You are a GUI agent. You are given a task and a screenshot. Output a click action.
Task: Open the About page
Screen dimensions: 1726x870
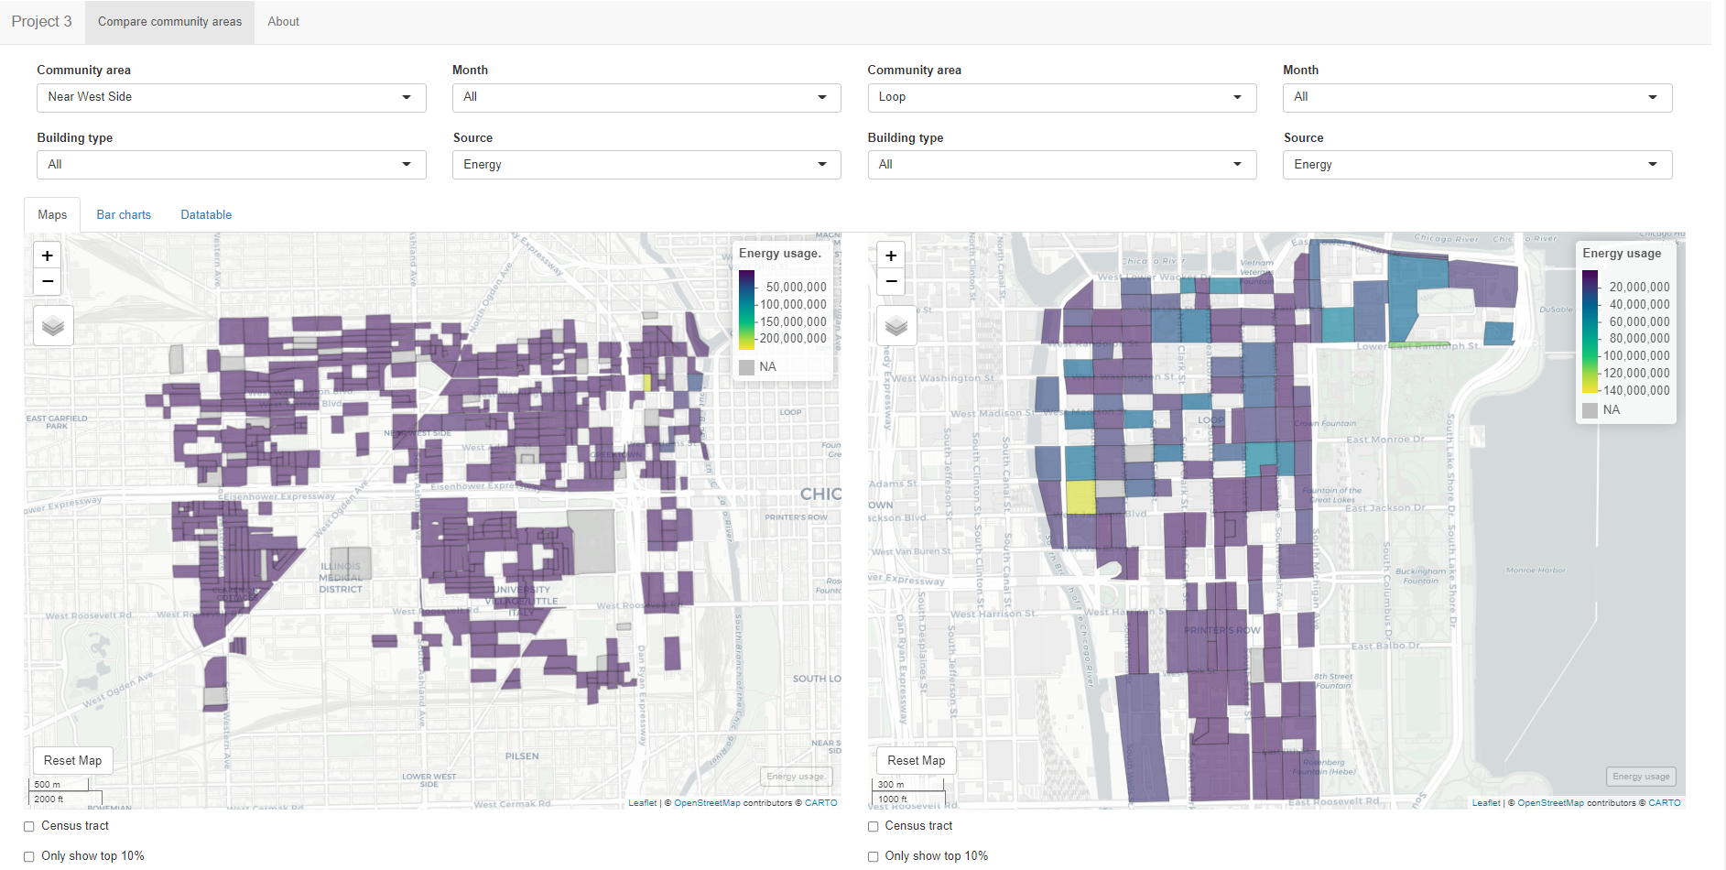pyautogui.click(x=283, y=21)
